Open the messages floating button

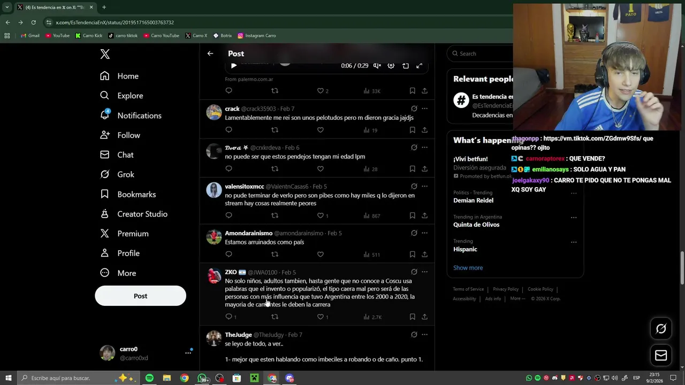coord(661,355)
